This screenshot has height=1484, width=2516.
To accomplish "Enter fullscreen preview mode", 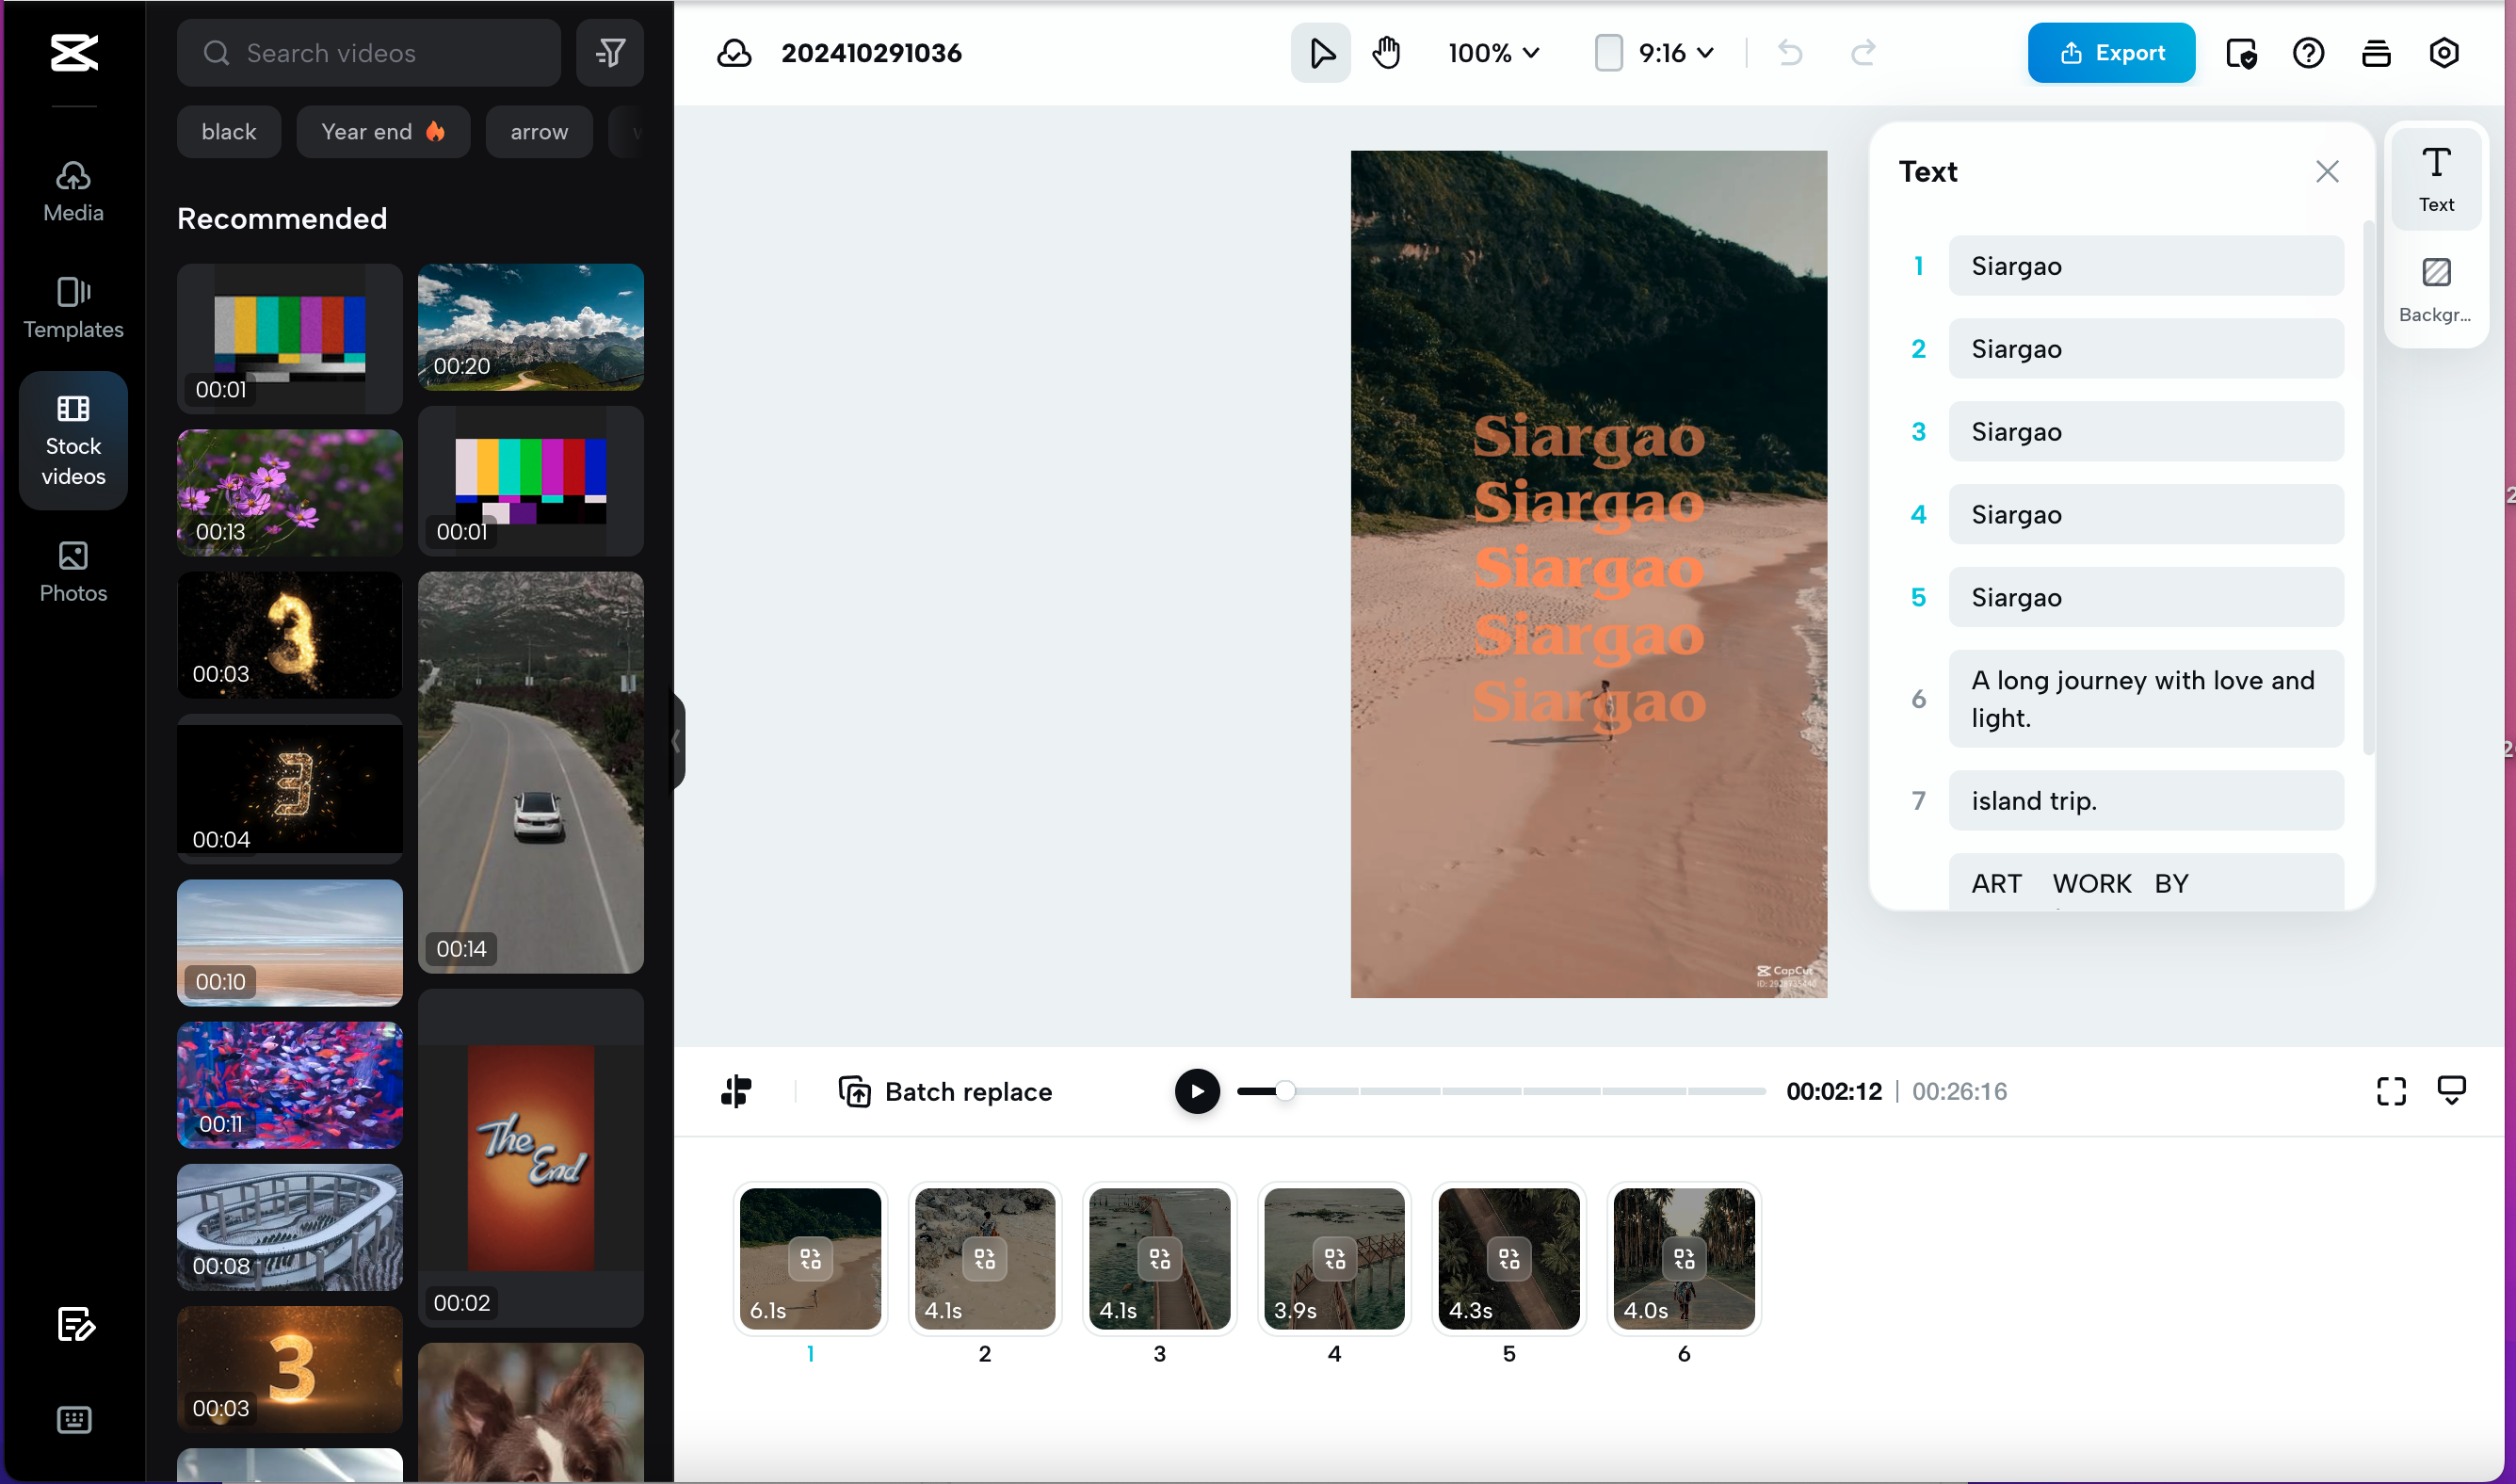I will (2391, 1091).
